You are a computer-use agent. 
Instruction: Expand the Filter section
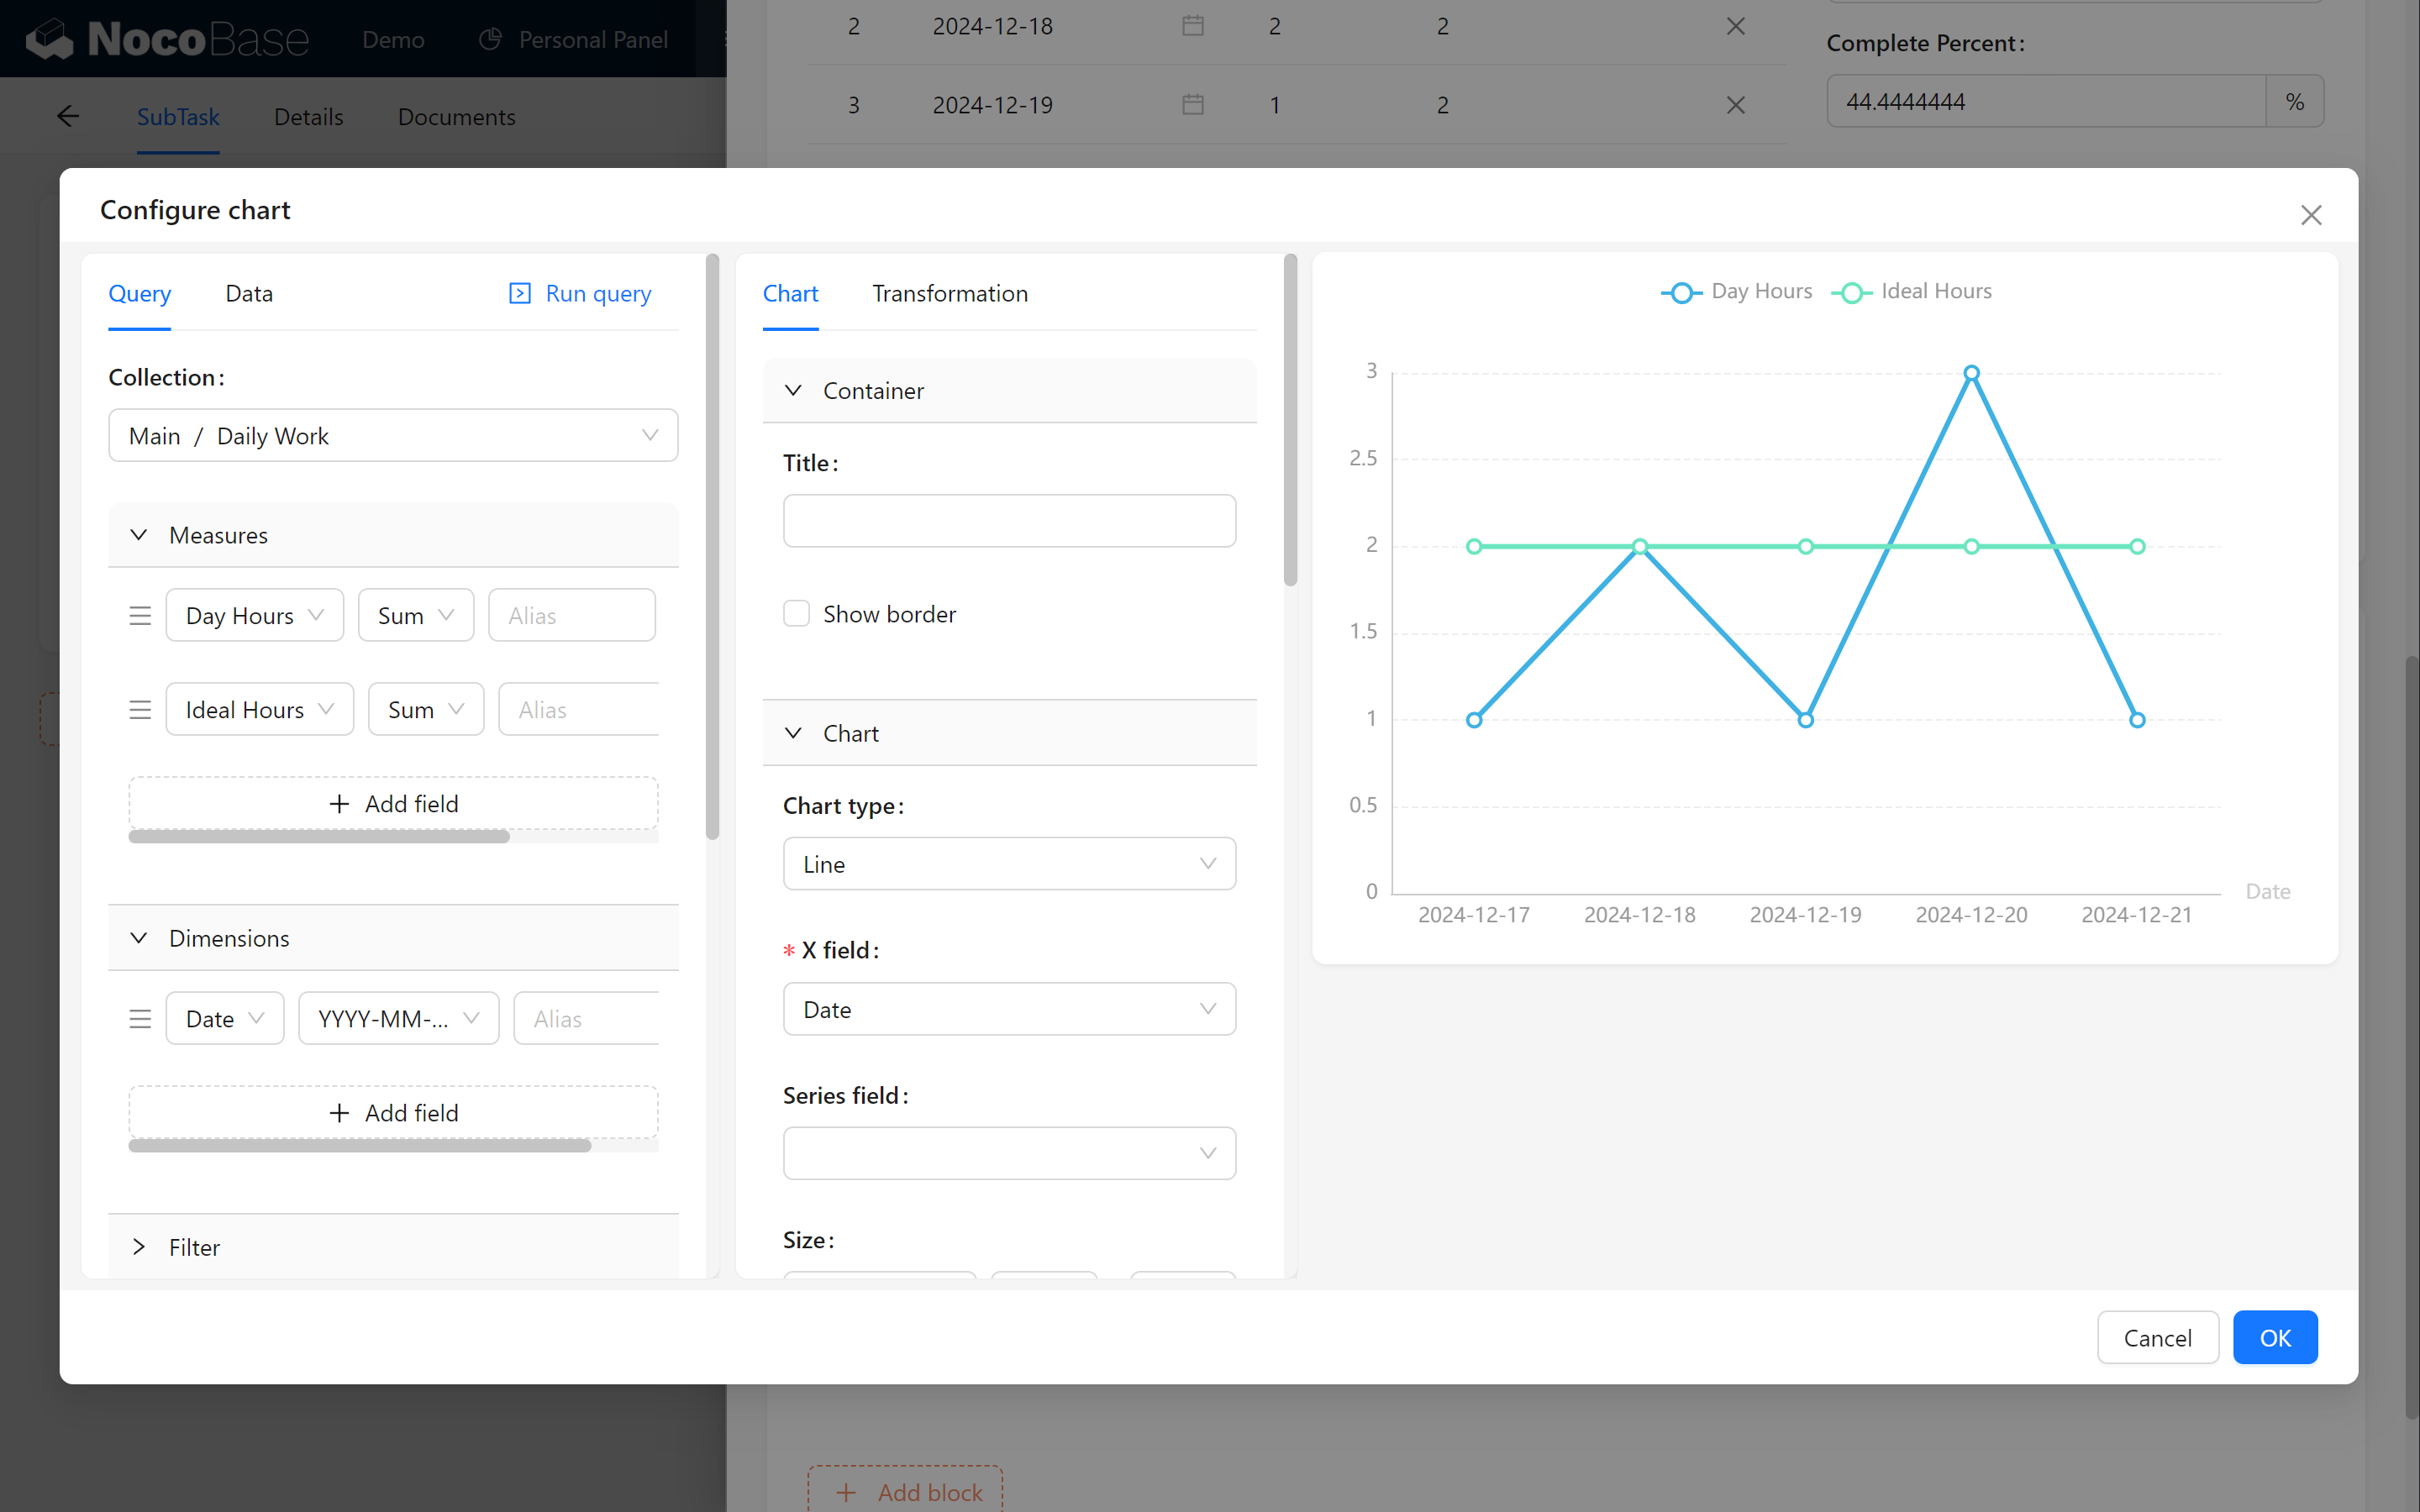136,1246
